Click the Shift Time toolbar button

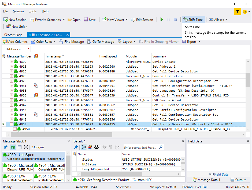[x=193, y=20]
